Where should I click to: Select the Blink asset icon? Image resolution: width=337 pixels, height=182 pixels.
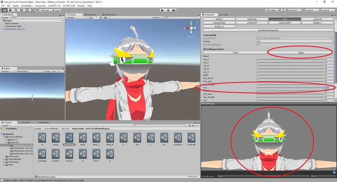pos(83,138)
